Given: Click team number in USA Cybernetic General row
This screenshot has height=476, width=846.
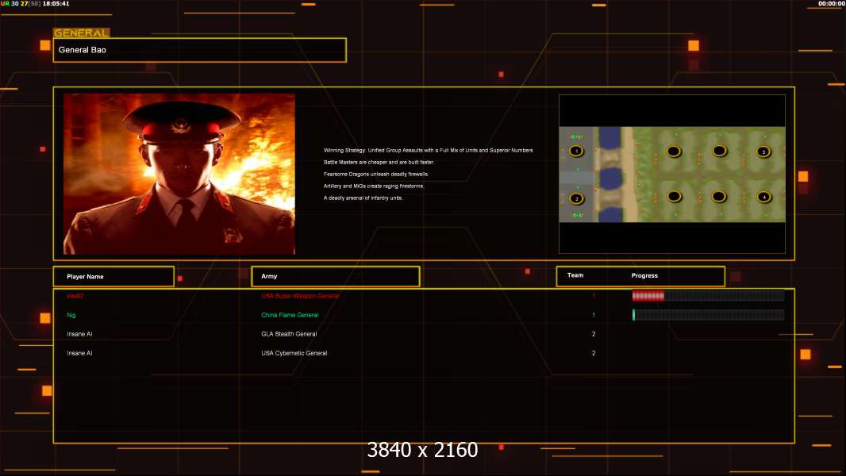Looking at the screenshot, I should tap(594, 353).
